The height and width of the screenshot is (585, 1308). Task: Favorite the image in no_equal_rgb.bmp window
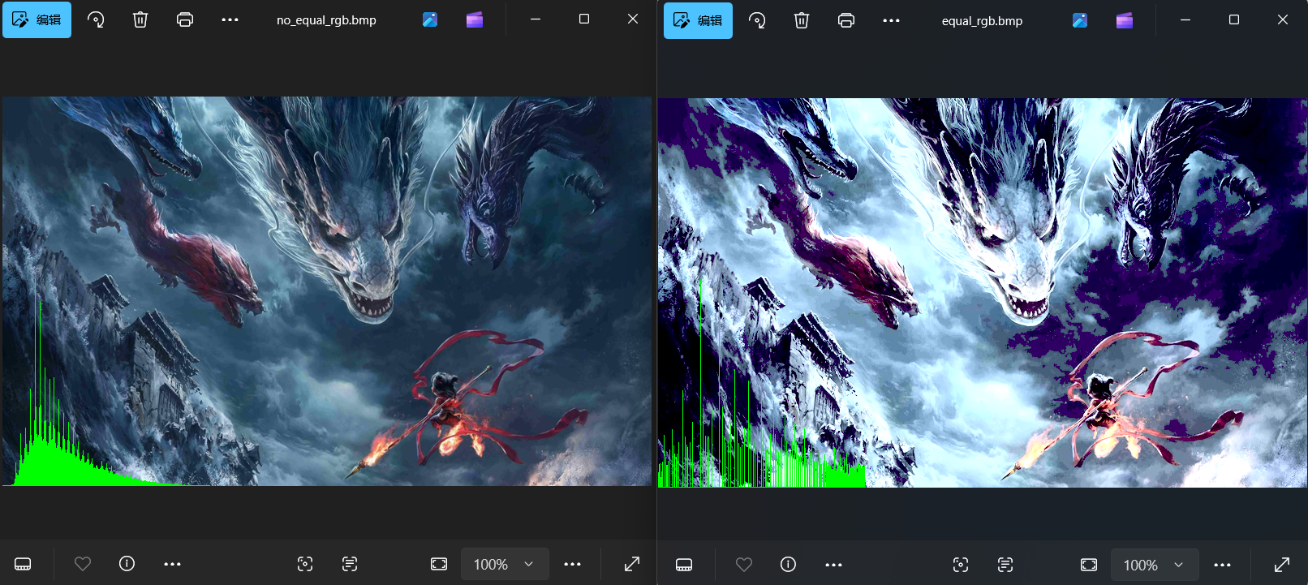point(83,564)
